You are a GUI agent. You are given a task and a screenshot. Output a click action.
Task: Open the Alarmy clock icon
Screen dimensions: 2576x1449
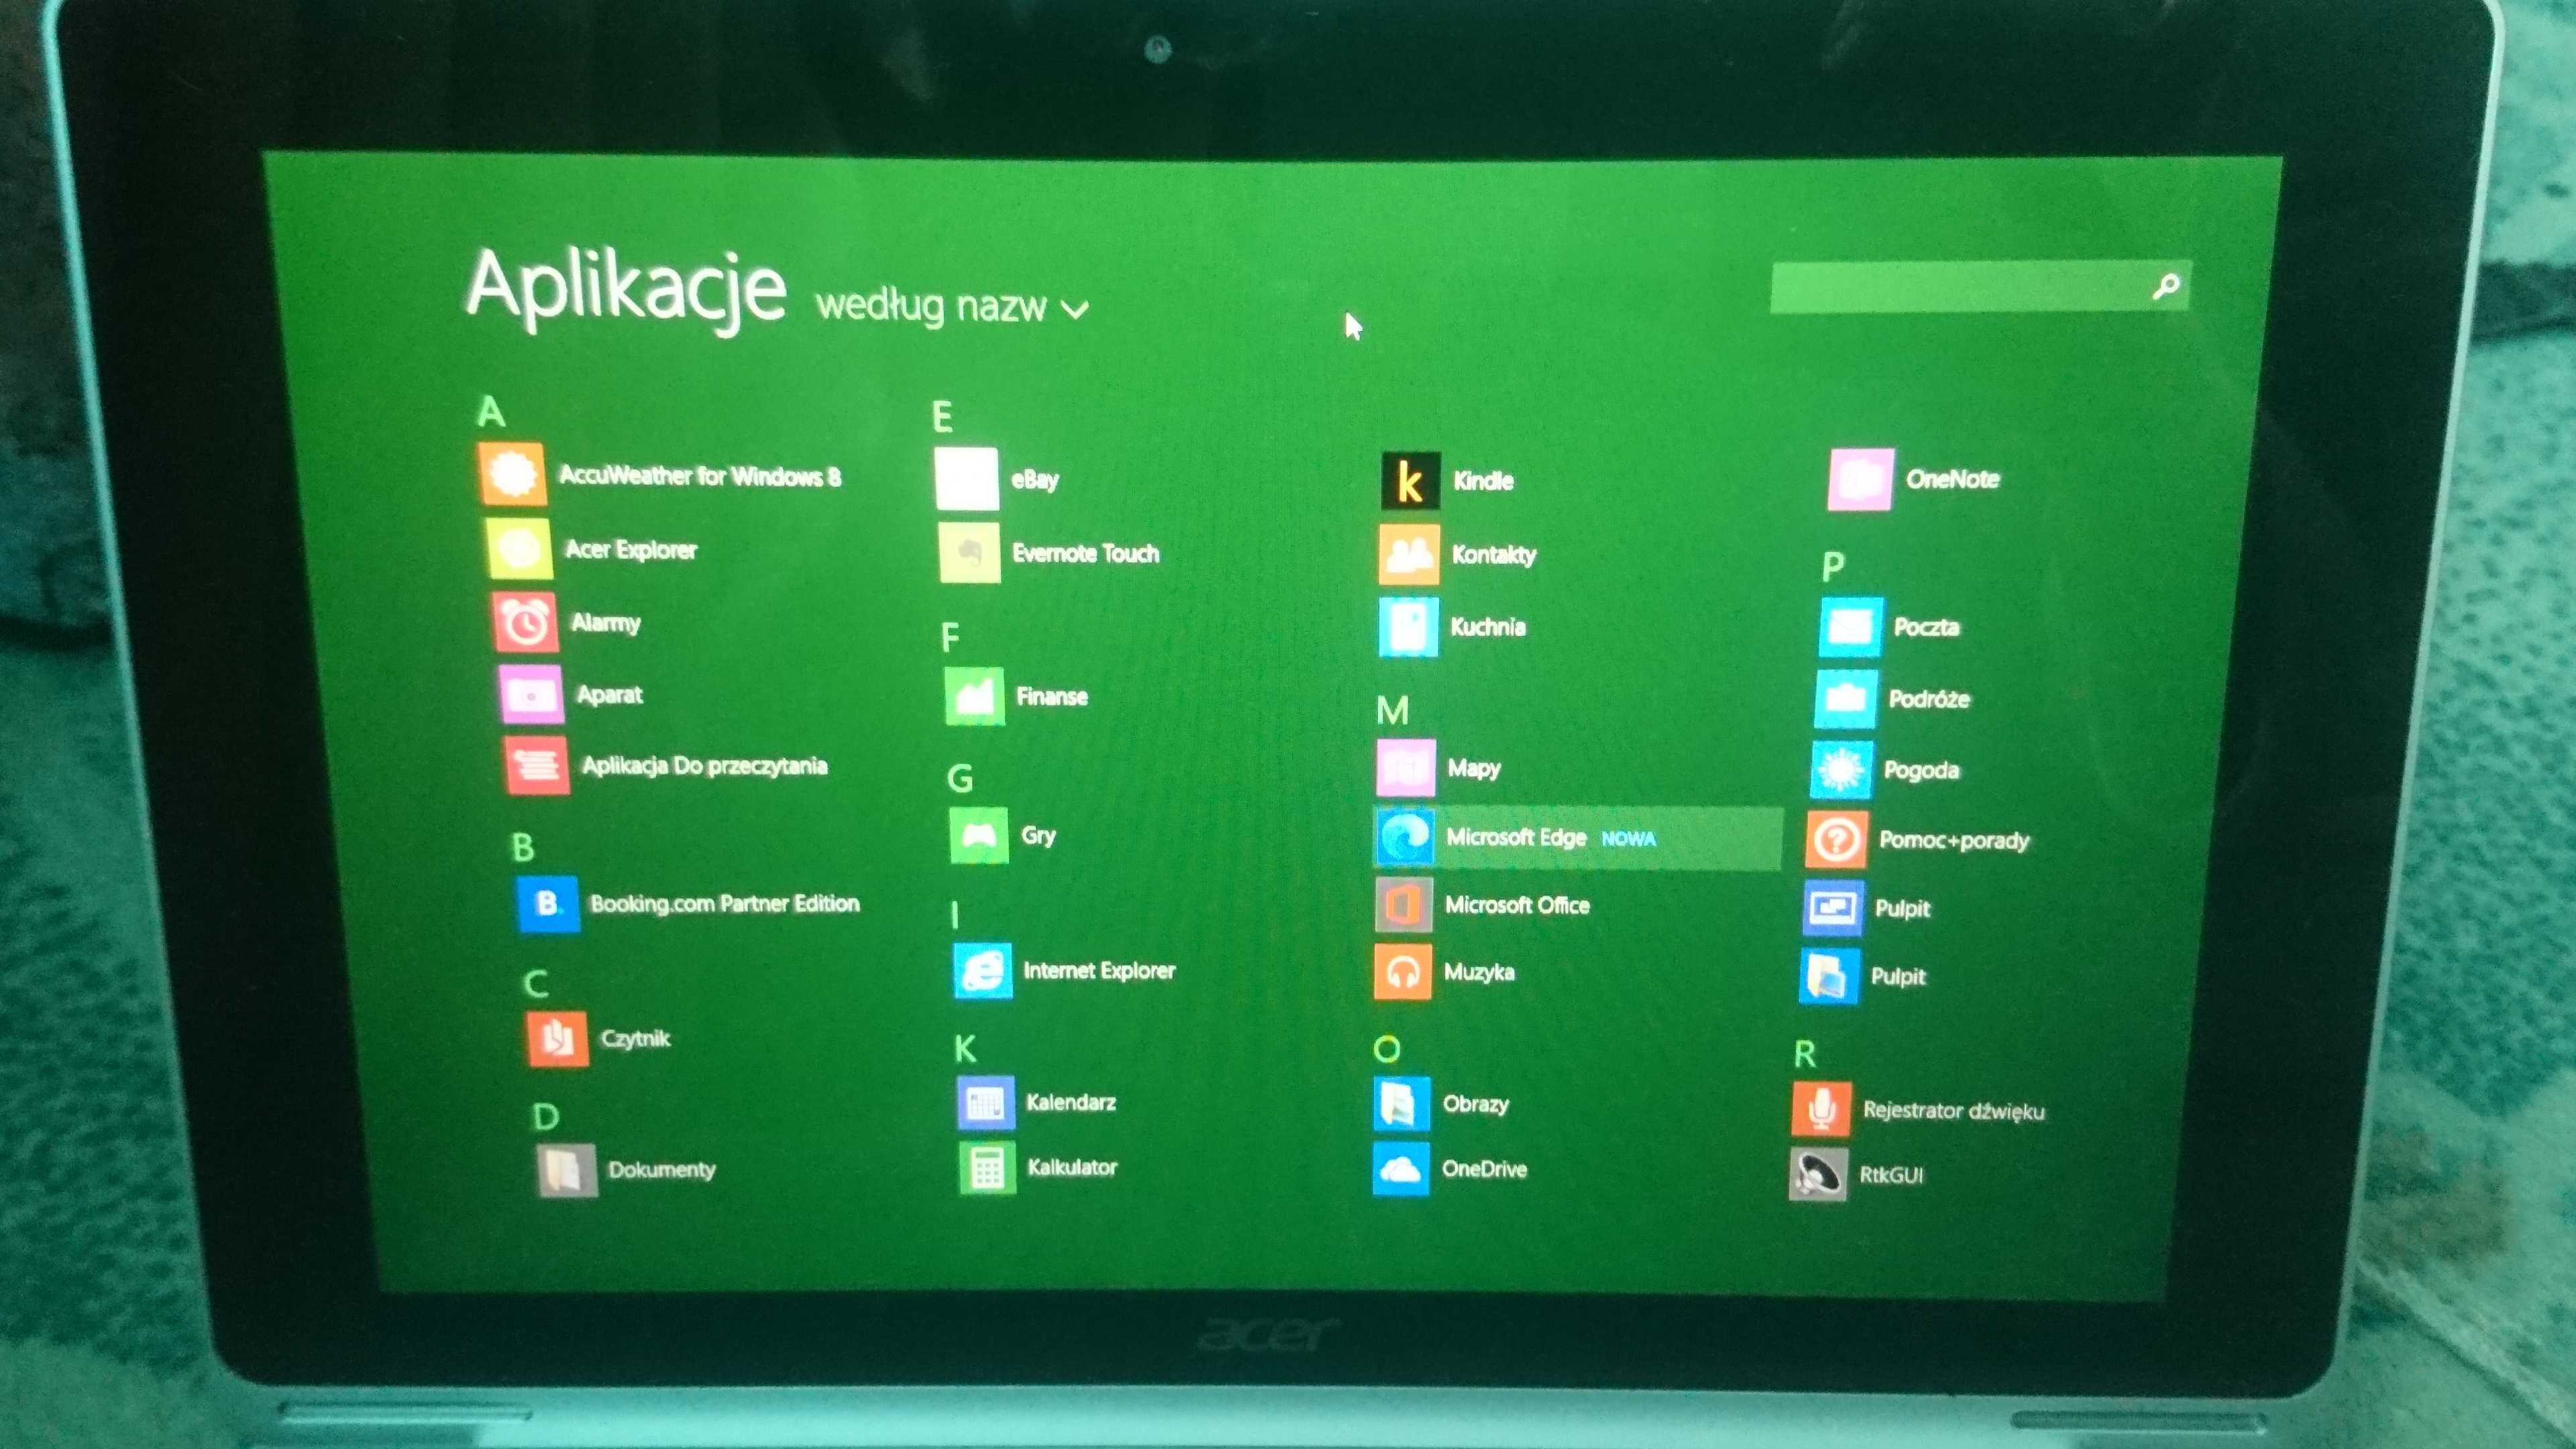525,622
